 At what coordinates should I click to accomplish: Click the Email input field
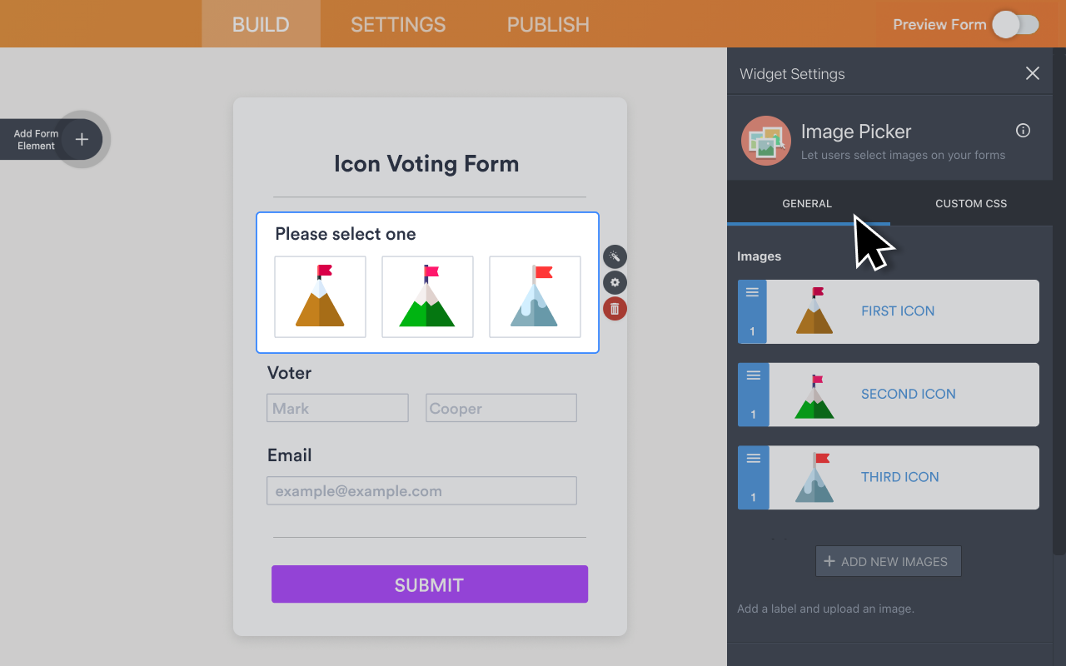[421, 490]
